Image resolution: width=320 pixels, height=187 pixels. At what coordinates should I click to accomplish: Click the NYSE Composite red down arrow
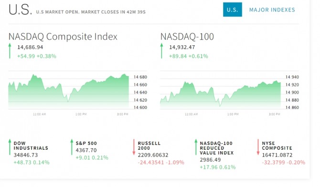(x=258, y=147)
